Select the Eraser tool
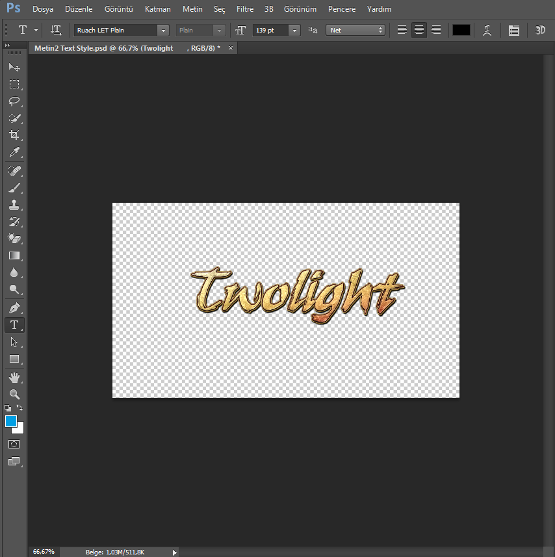 click(14, 239)
